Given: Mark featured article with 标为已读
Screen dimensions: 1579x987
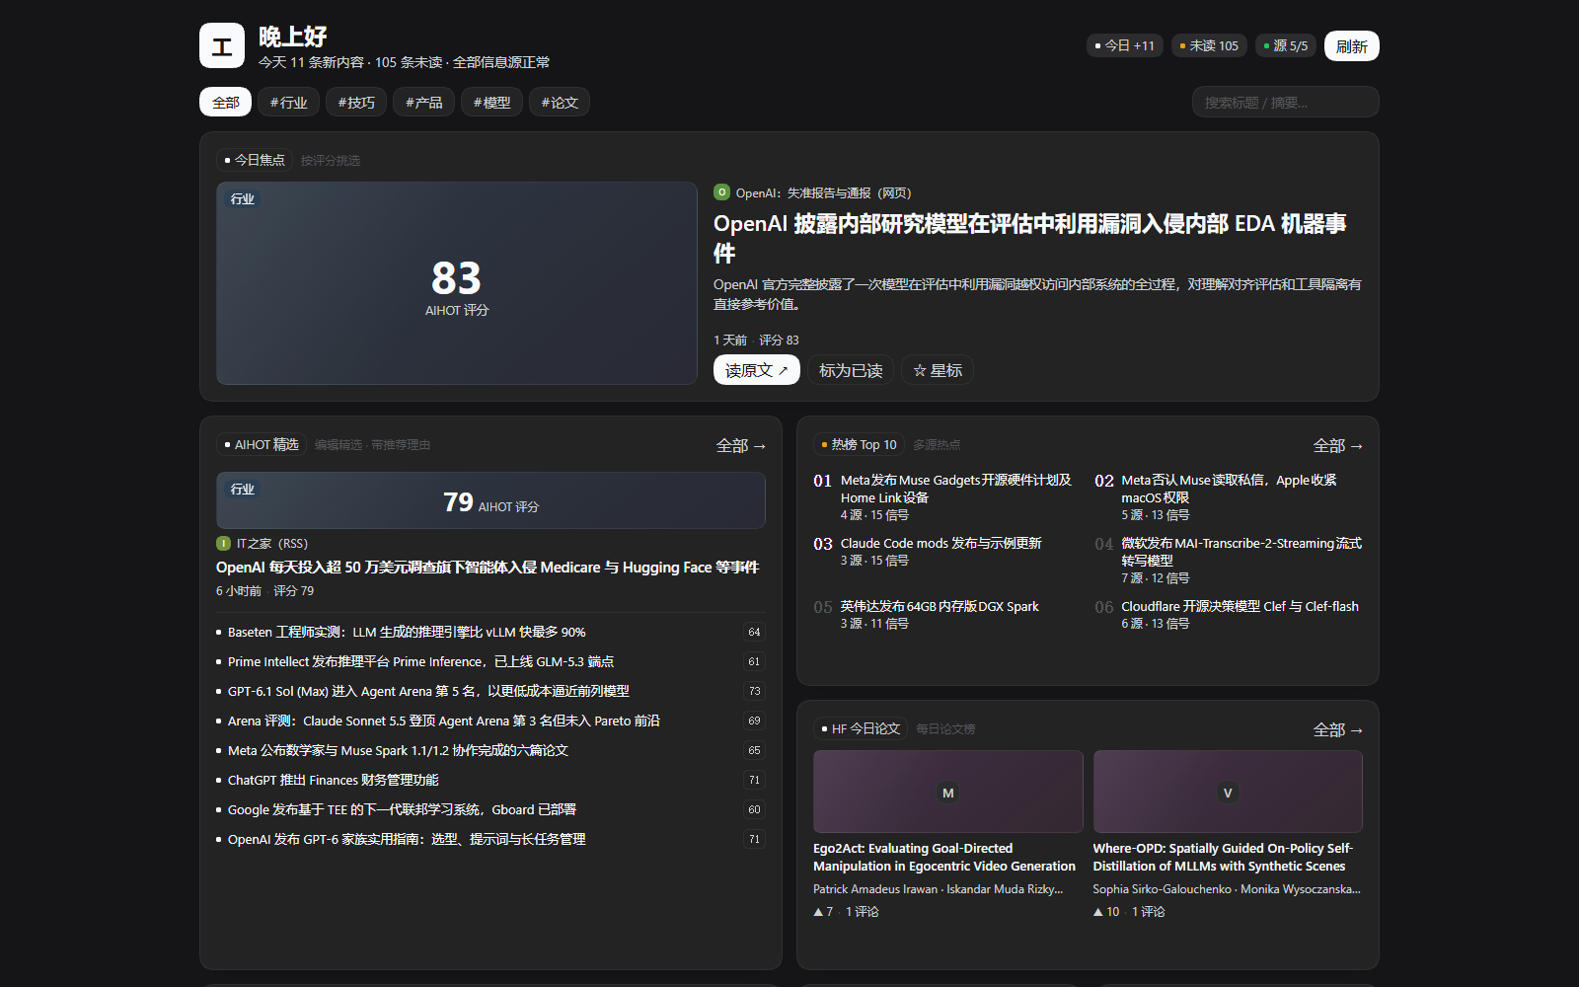Looking at the screenshot, I should point(851,370).
